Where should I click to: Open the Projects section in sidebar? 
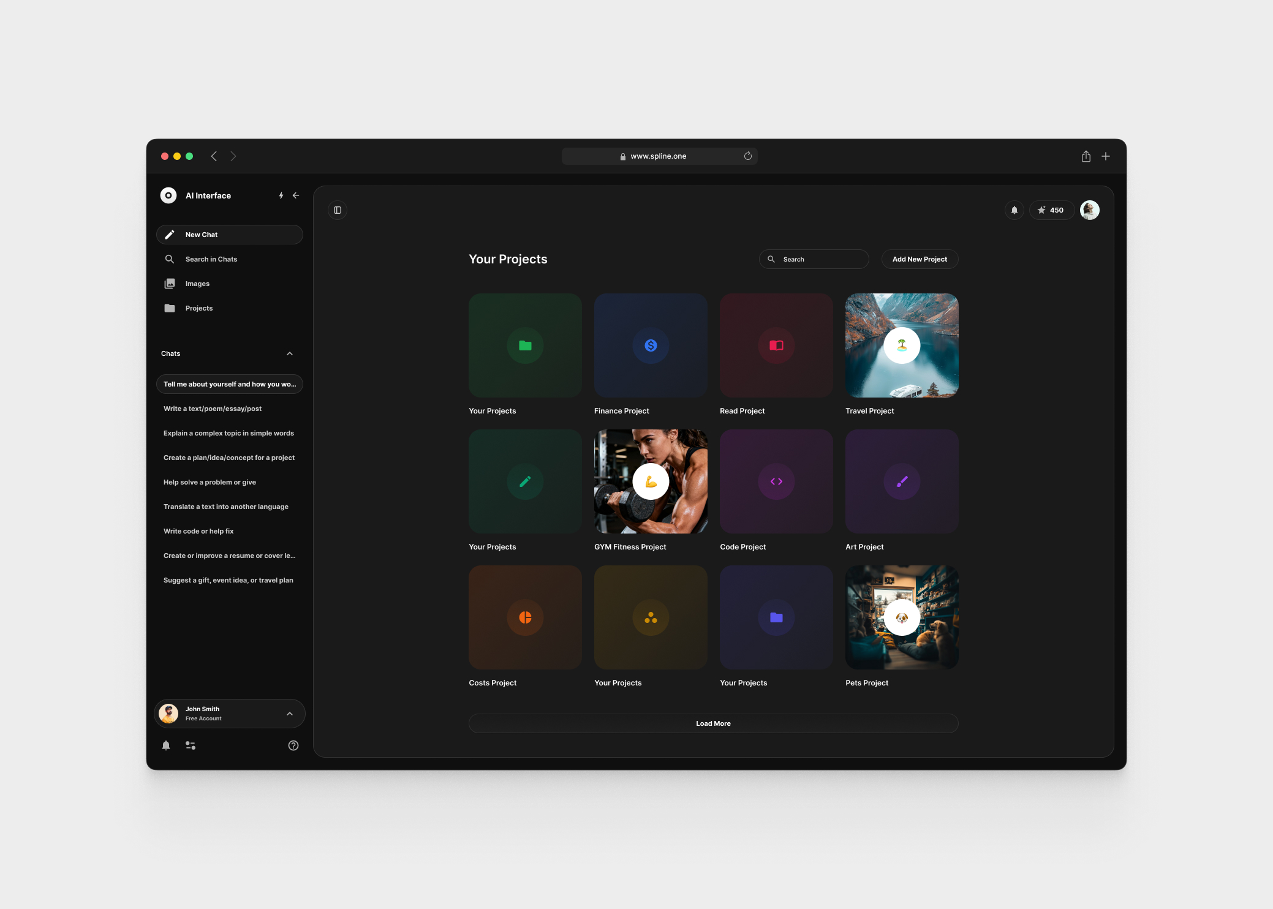230,308
